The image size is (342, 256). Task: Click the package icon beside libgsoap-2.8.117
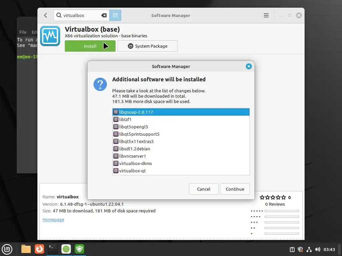pyautogui.click(x=116, y=112)
